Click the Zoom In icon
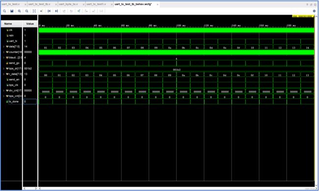 click(19, 11)
